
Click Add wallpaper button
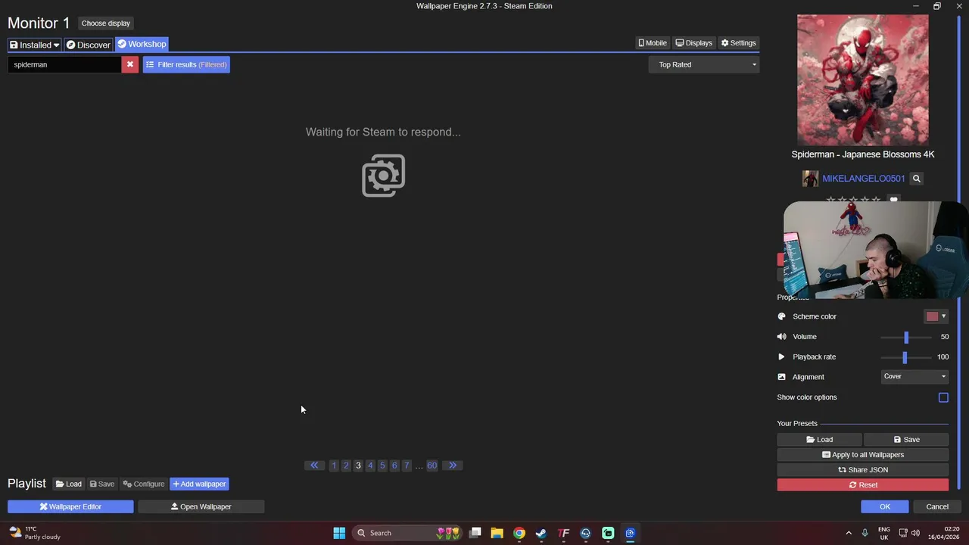[x=199, y=484]
